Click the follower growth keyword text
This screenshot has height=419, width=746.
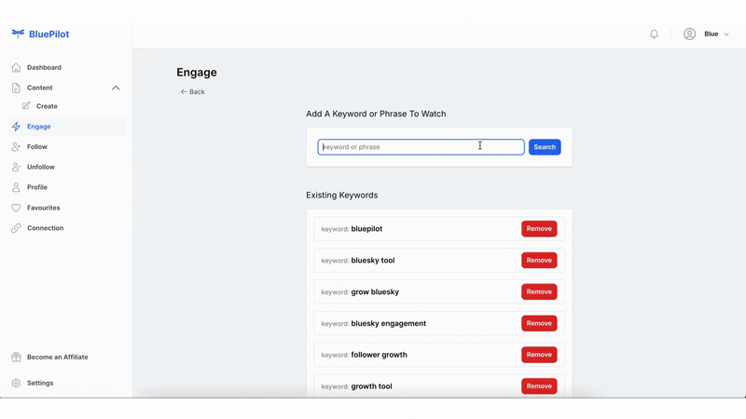(380, 355)
